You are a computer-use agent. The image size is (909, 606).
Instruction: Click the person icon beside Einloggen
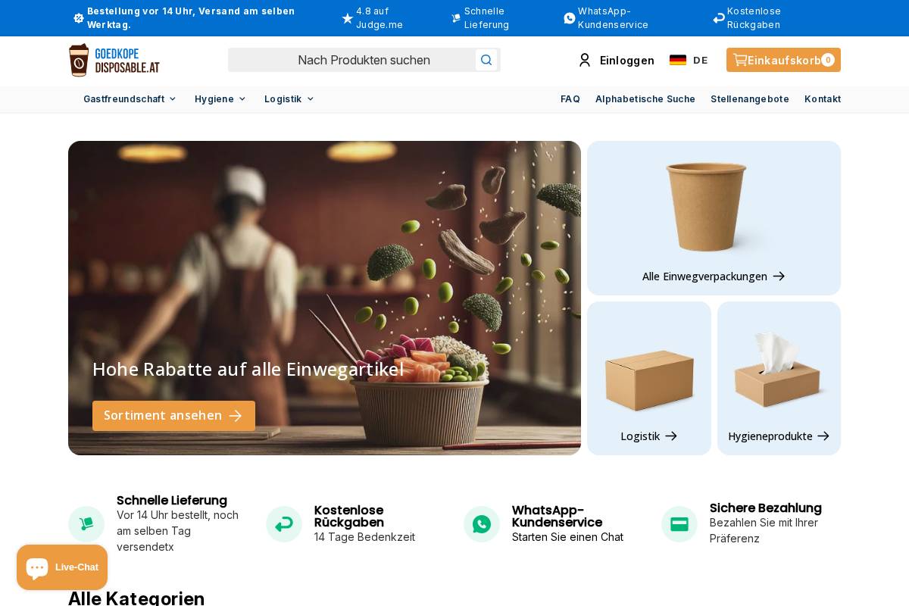[x=585, y=60]
